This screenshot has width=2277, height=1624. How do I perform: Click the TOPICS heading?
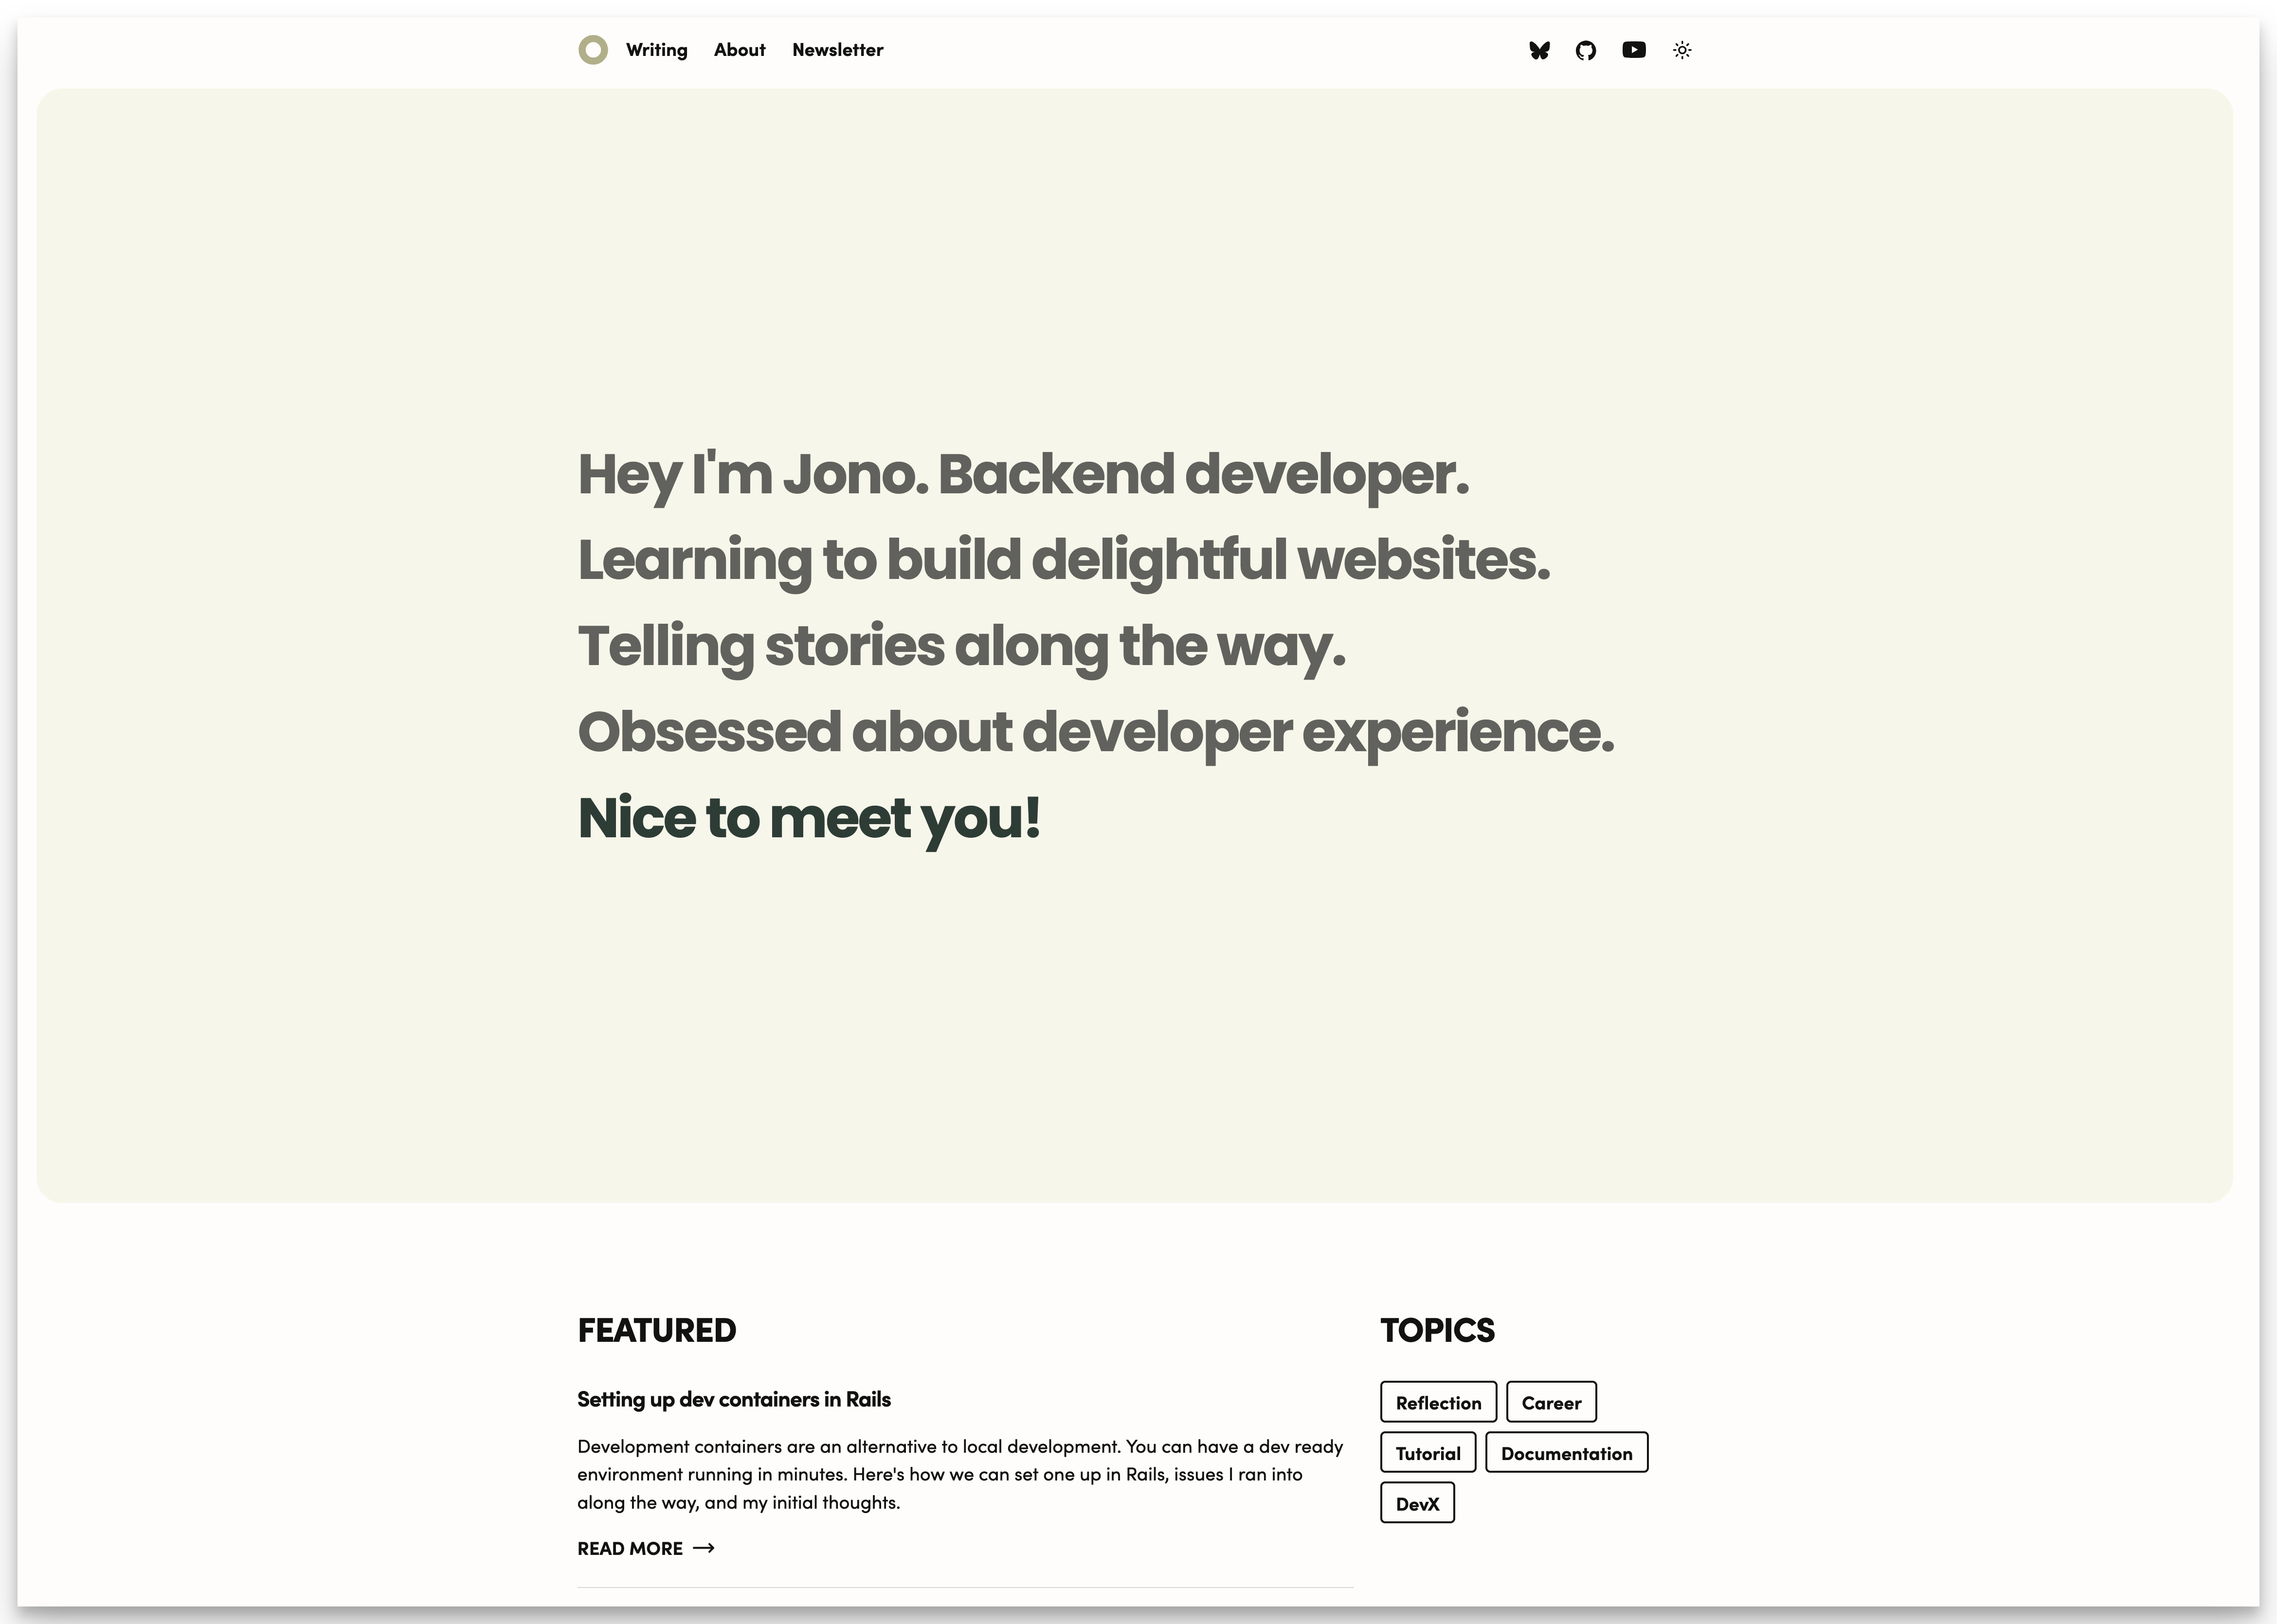tap(1438, 1330)
